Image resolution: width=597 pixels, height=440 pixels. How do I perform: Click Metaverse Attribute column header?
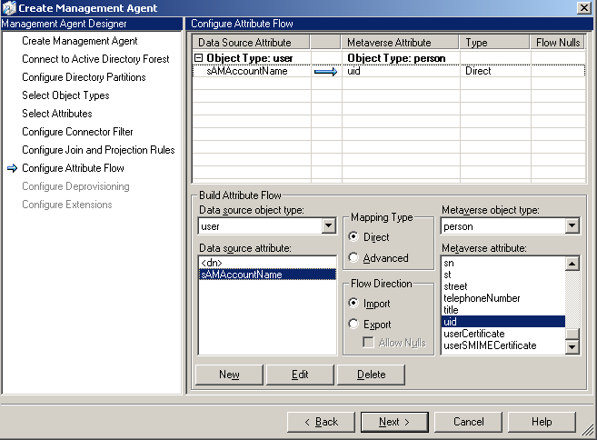[400, 43]
